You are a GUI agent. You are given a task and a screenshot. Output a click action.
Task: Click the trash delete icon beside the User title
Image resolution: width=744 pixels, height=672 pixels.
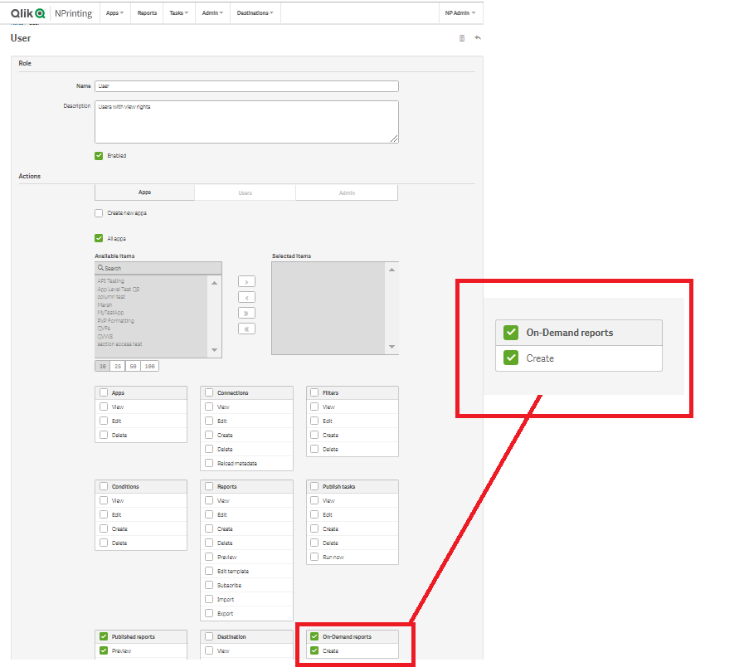pyautogui.click(x=462, y=38)
